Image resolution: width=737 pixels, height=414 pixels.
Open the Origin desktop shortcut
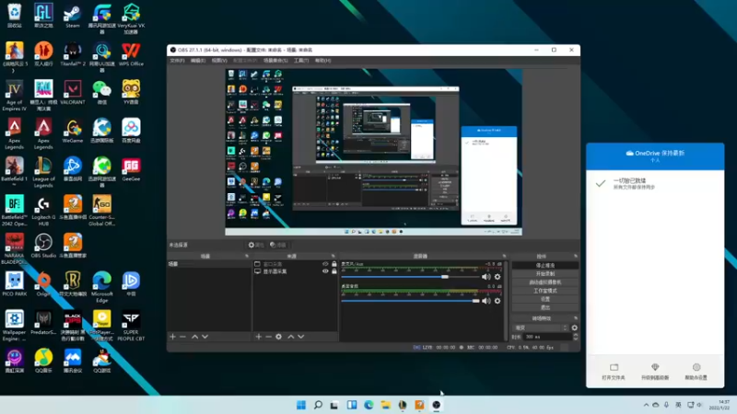click(43, 284)
